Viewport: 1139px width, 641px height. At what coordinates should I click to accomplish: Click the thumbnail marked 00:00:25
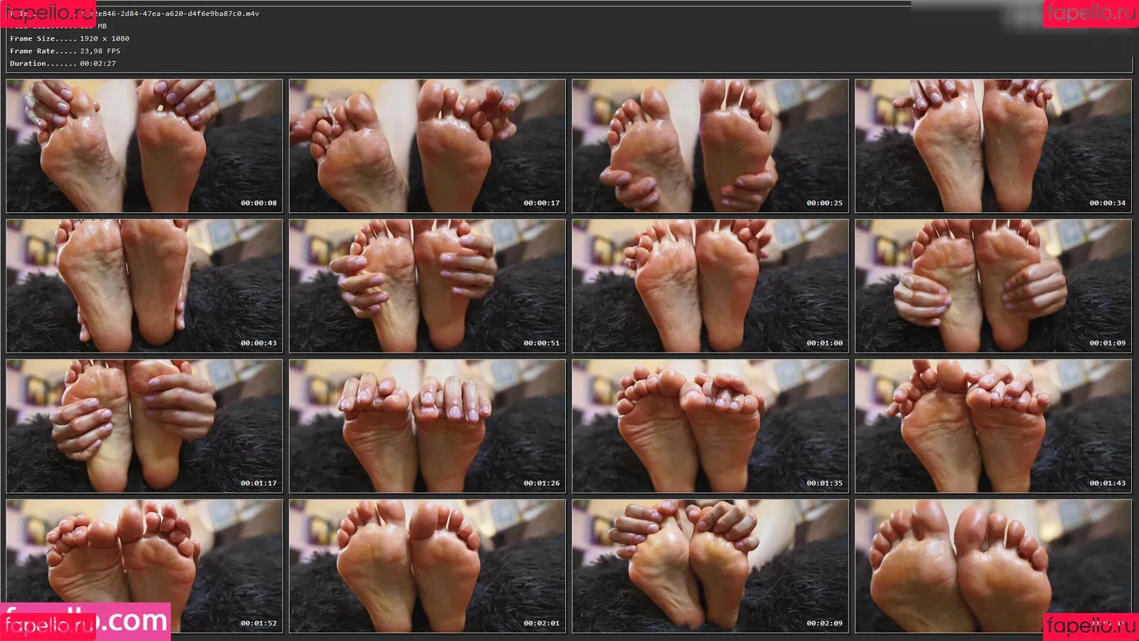[x=710, y=146]
